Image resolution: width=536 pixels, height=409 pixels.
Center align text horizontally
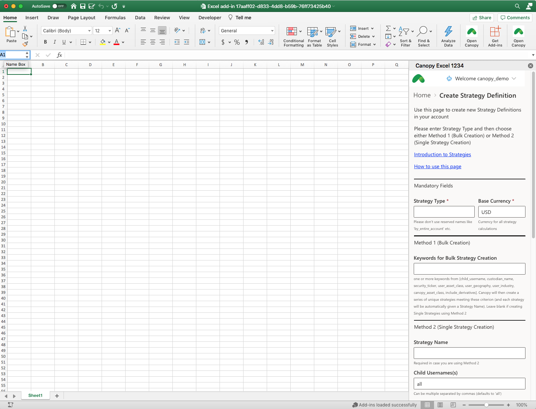(153, 42)
